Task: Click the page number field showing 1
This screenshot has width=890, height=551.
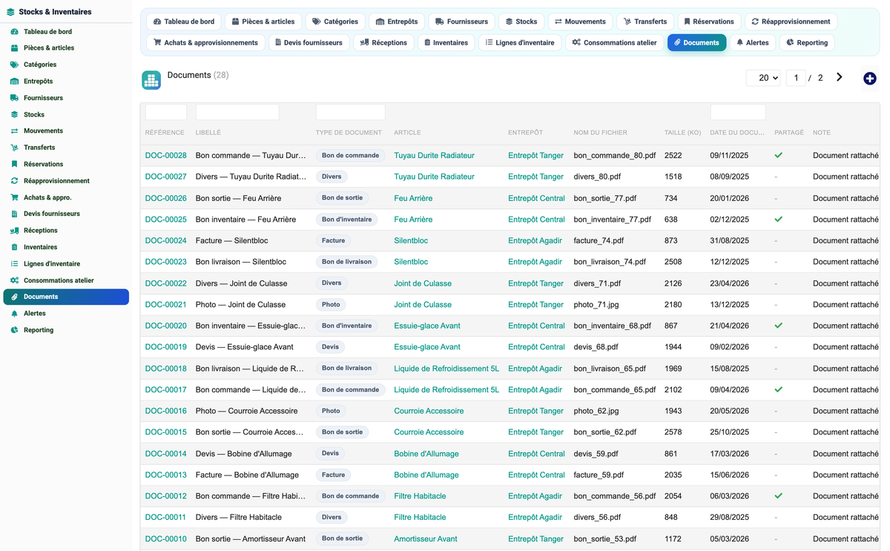Action: pos(796,78)
